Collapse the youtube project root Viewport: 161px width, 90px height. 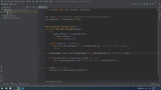click(x=3, y=9)
